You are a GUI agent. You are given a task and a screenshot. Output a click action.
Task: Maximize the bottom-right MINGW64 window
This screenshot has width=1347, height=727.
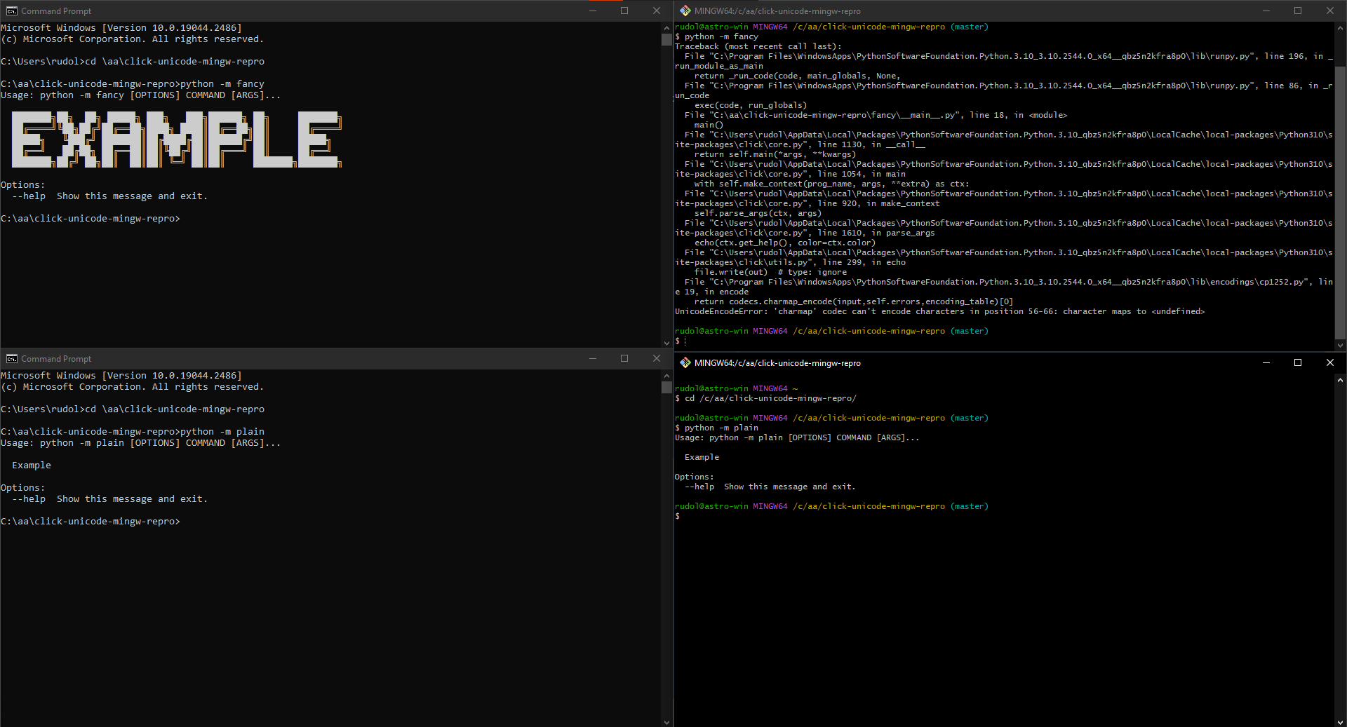(1298, 363)
